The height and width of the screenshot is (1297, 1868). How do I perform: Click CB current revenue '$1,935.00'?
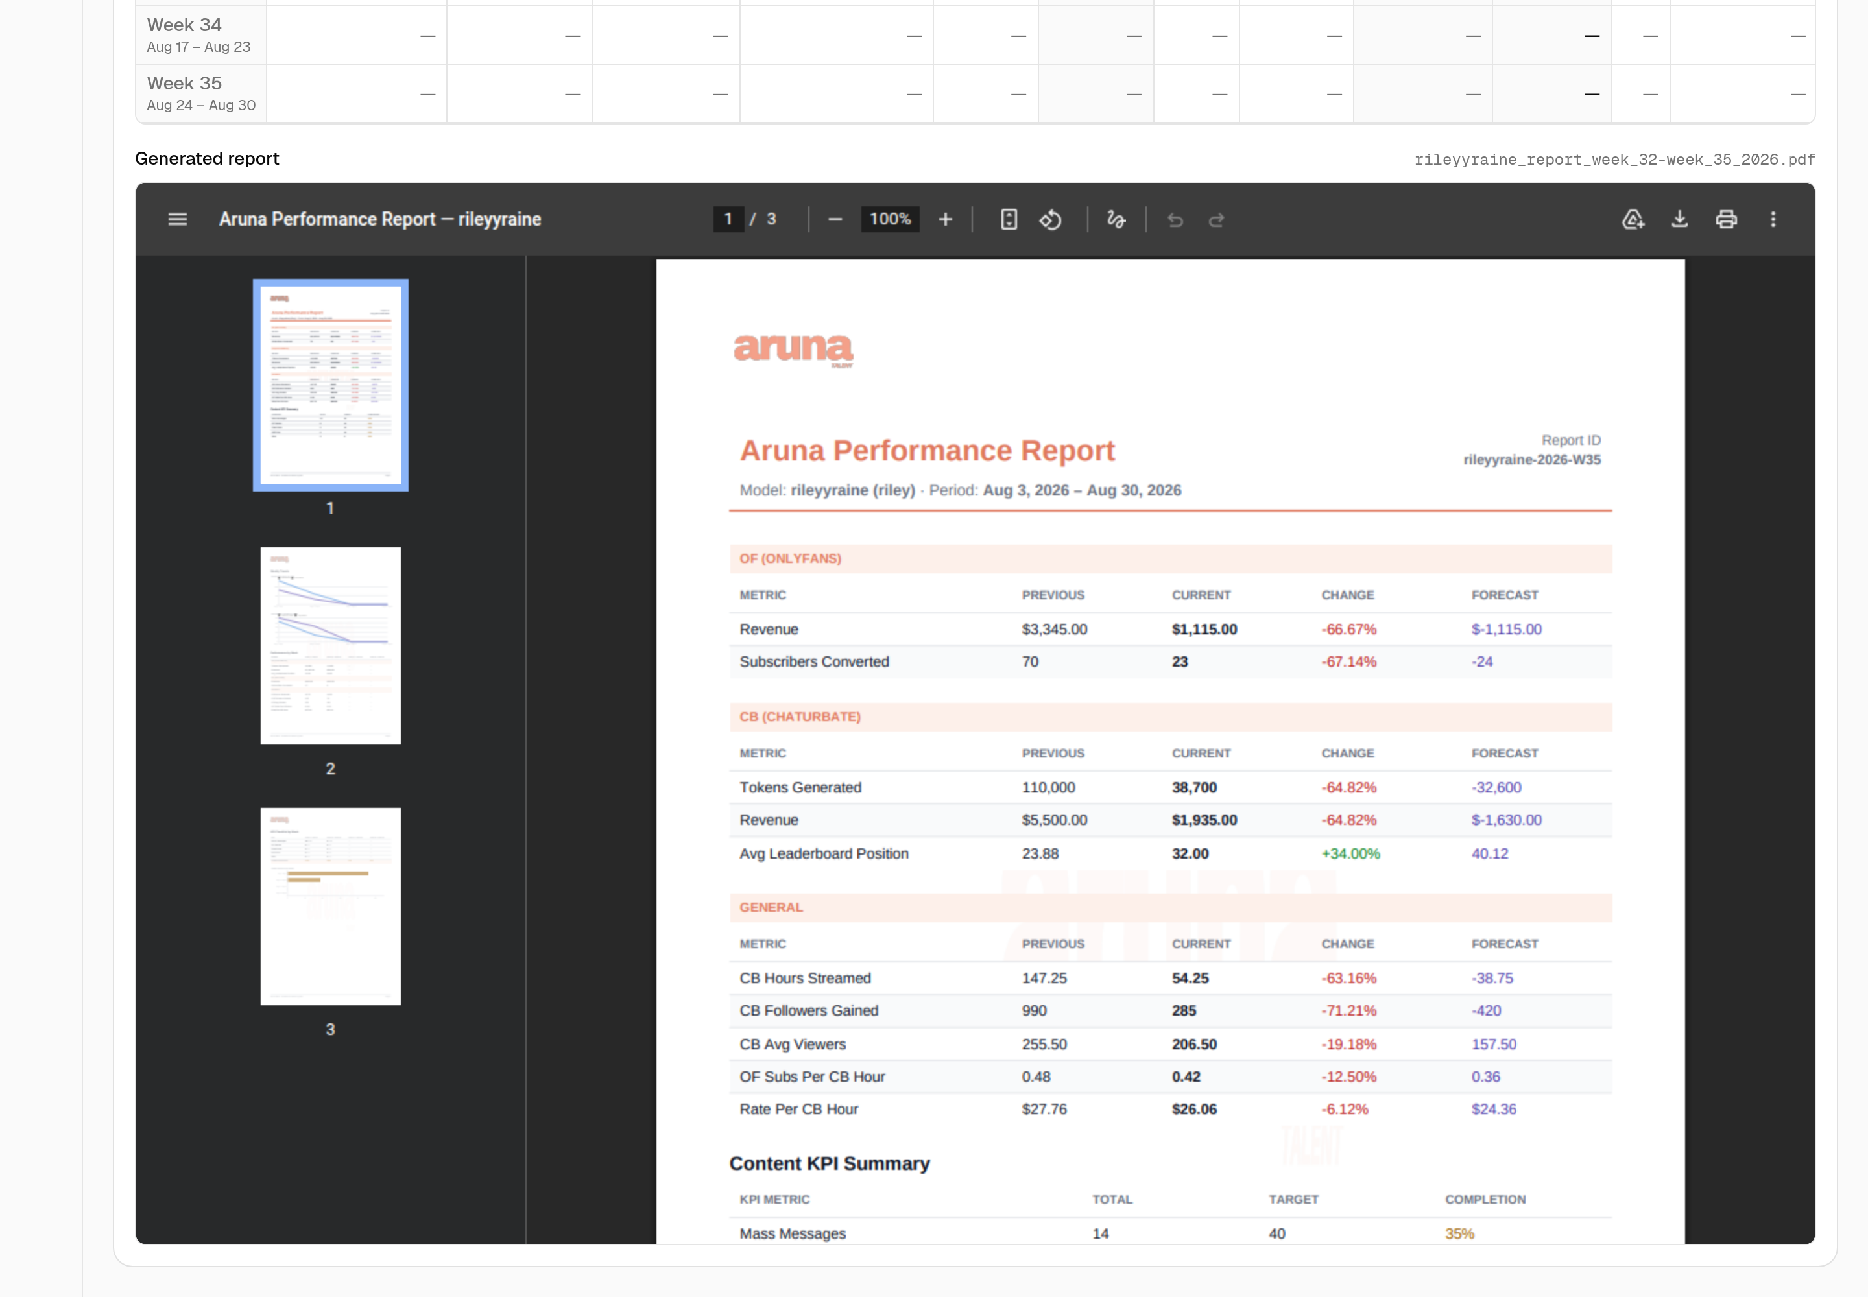[1204, 820]
